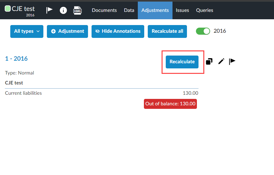Click the green CJE test status square
Image resolution: width=274 pixels, height=175 pixels.
click(8, 9)
